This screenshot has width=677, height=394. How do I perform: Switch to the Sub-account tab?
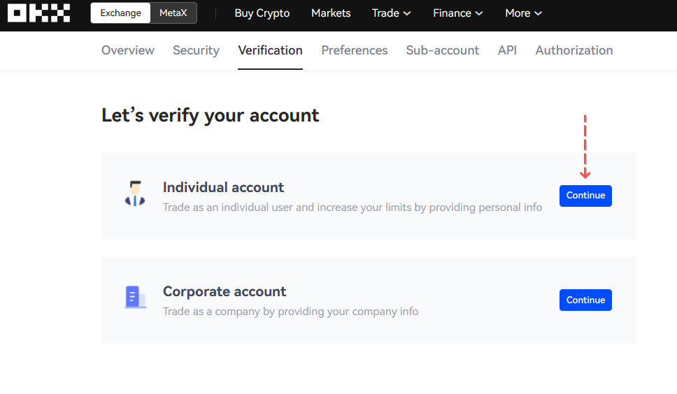pos(443,50)
